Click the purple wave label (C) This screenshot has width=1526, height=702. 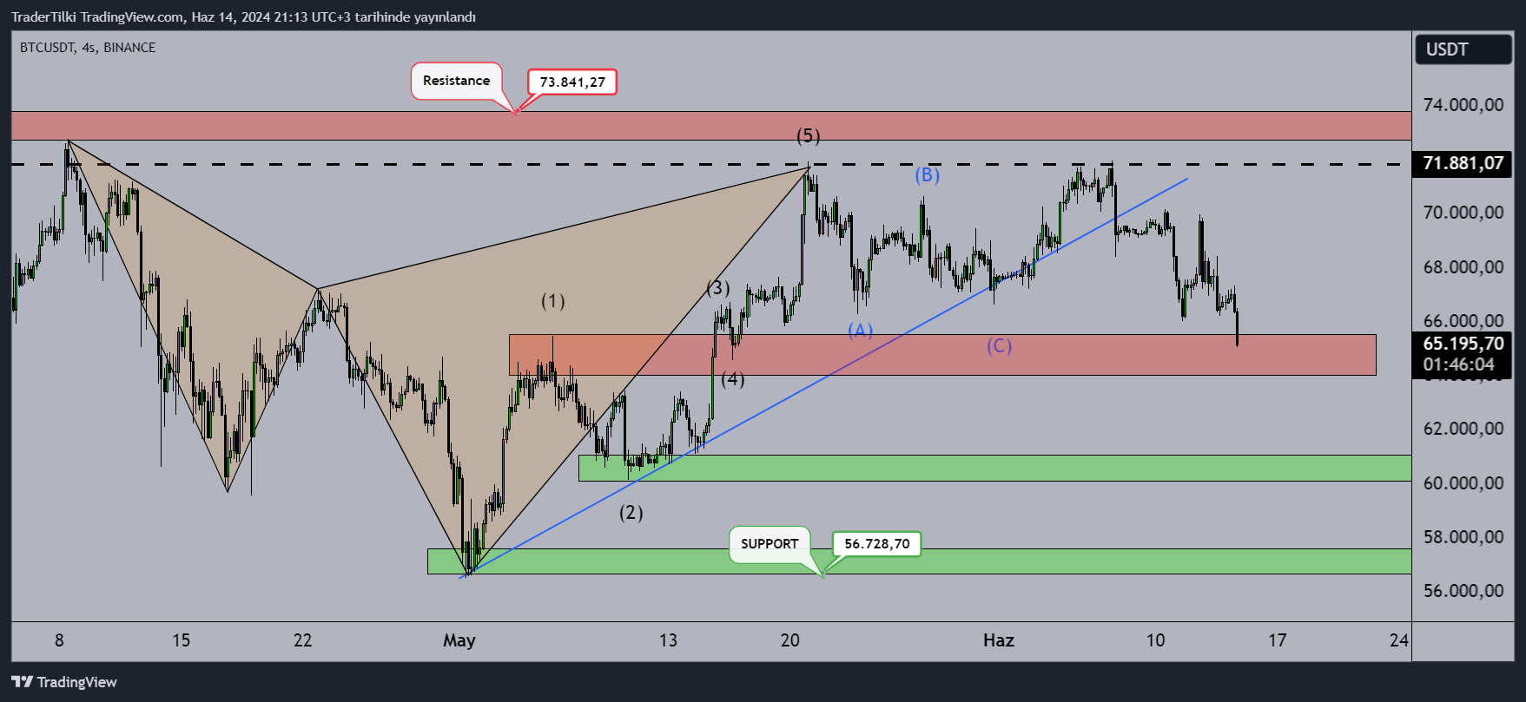(999, 346)
